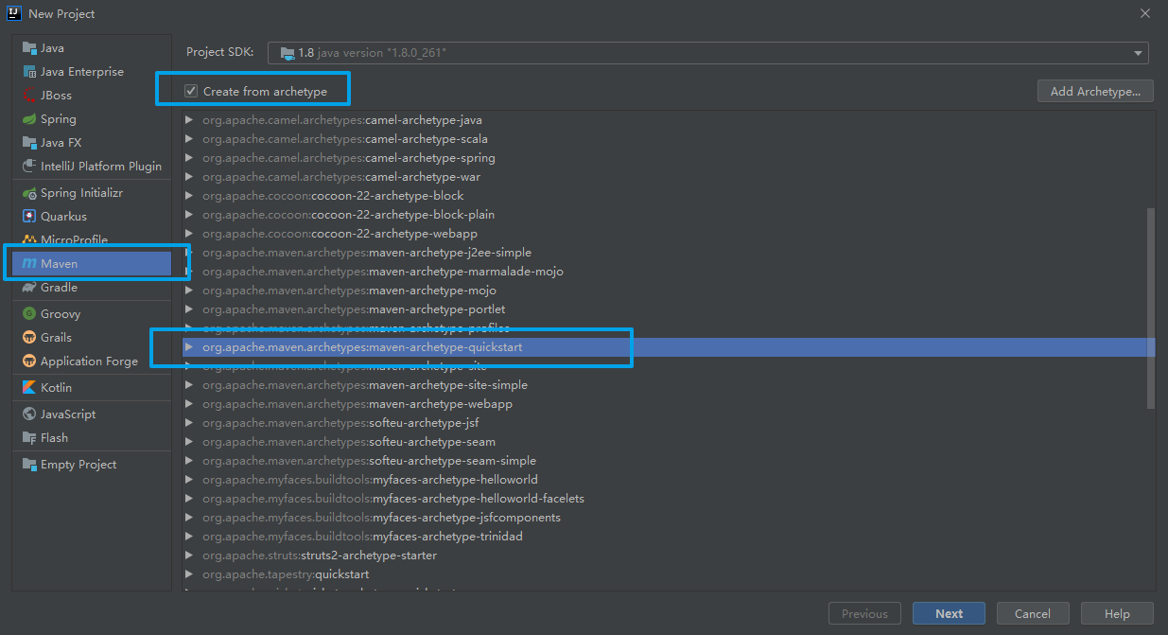Click the IntelliJ logo in title bar
The image size is (1168, 635).
pyautogui.click(x=13, y=13)
